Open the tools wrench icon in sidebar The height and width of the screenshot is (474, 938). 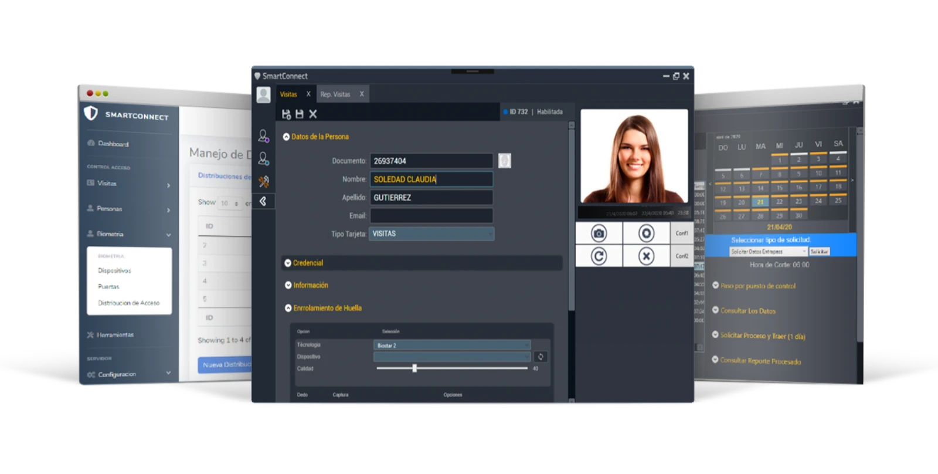[264, 181]
